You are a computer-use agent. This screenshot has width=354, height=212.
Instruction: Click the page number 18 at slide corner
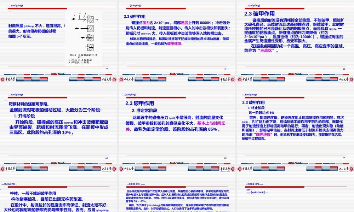pos(225,158)
